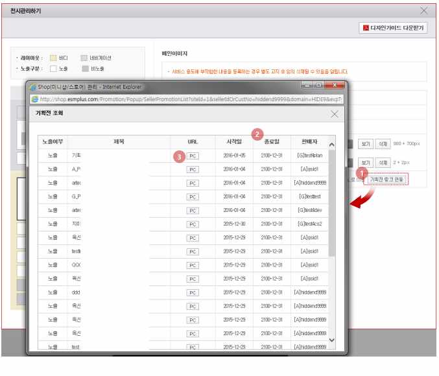This screenshot has height=376, width=439.
Task: Click the yellow 바디 layout swatch
Action: (53, 58)
